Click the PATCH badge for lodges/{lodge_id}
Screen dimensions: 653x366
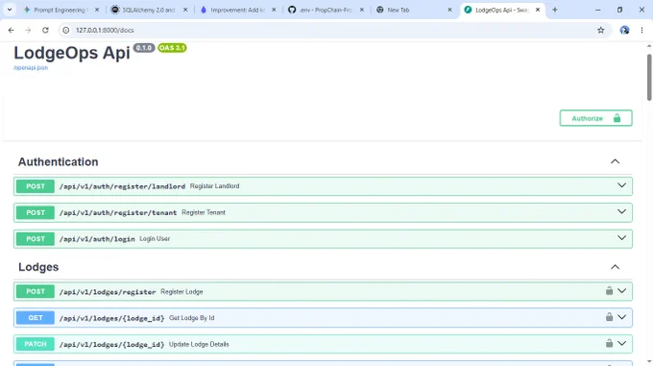36,344
